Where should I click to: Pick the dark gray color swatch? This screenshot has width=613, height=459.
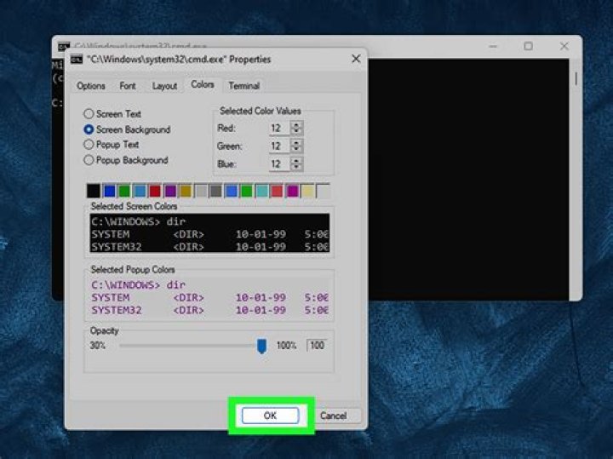(x=215, y=191)
